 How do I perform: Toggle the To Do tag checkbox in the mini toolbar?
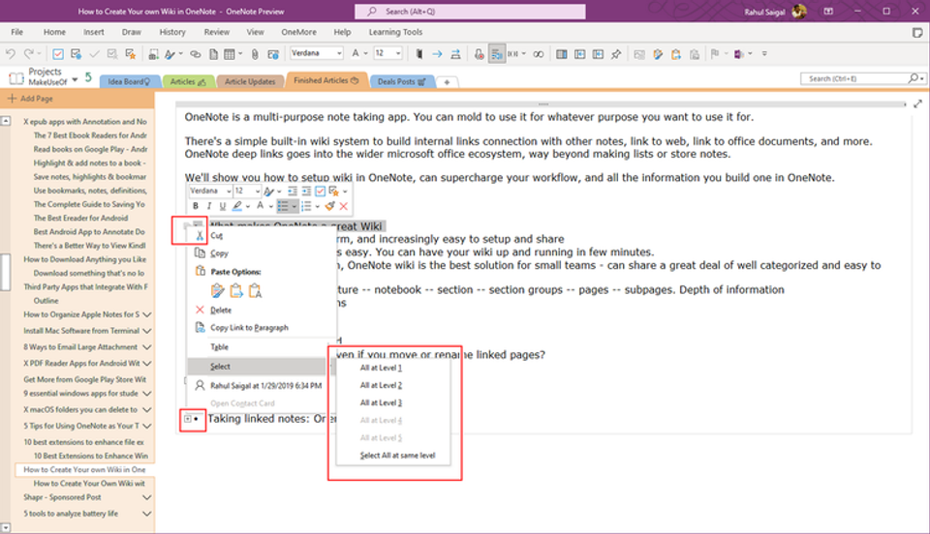point(321,191)
